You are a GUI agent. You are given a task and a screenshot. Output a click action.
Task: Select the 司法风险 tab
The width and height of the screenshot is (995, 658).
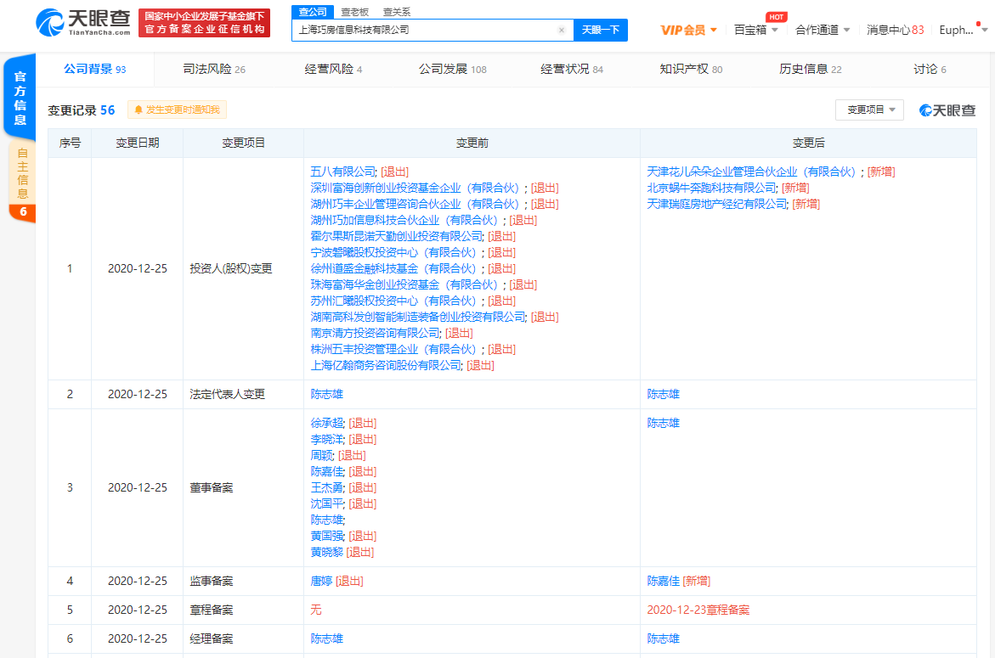tap(214, 69)
